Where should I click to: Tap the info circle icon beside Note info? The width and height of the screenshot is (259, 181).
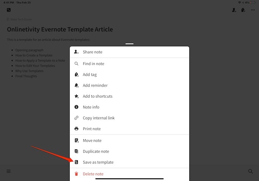click(x=76, y=107)
